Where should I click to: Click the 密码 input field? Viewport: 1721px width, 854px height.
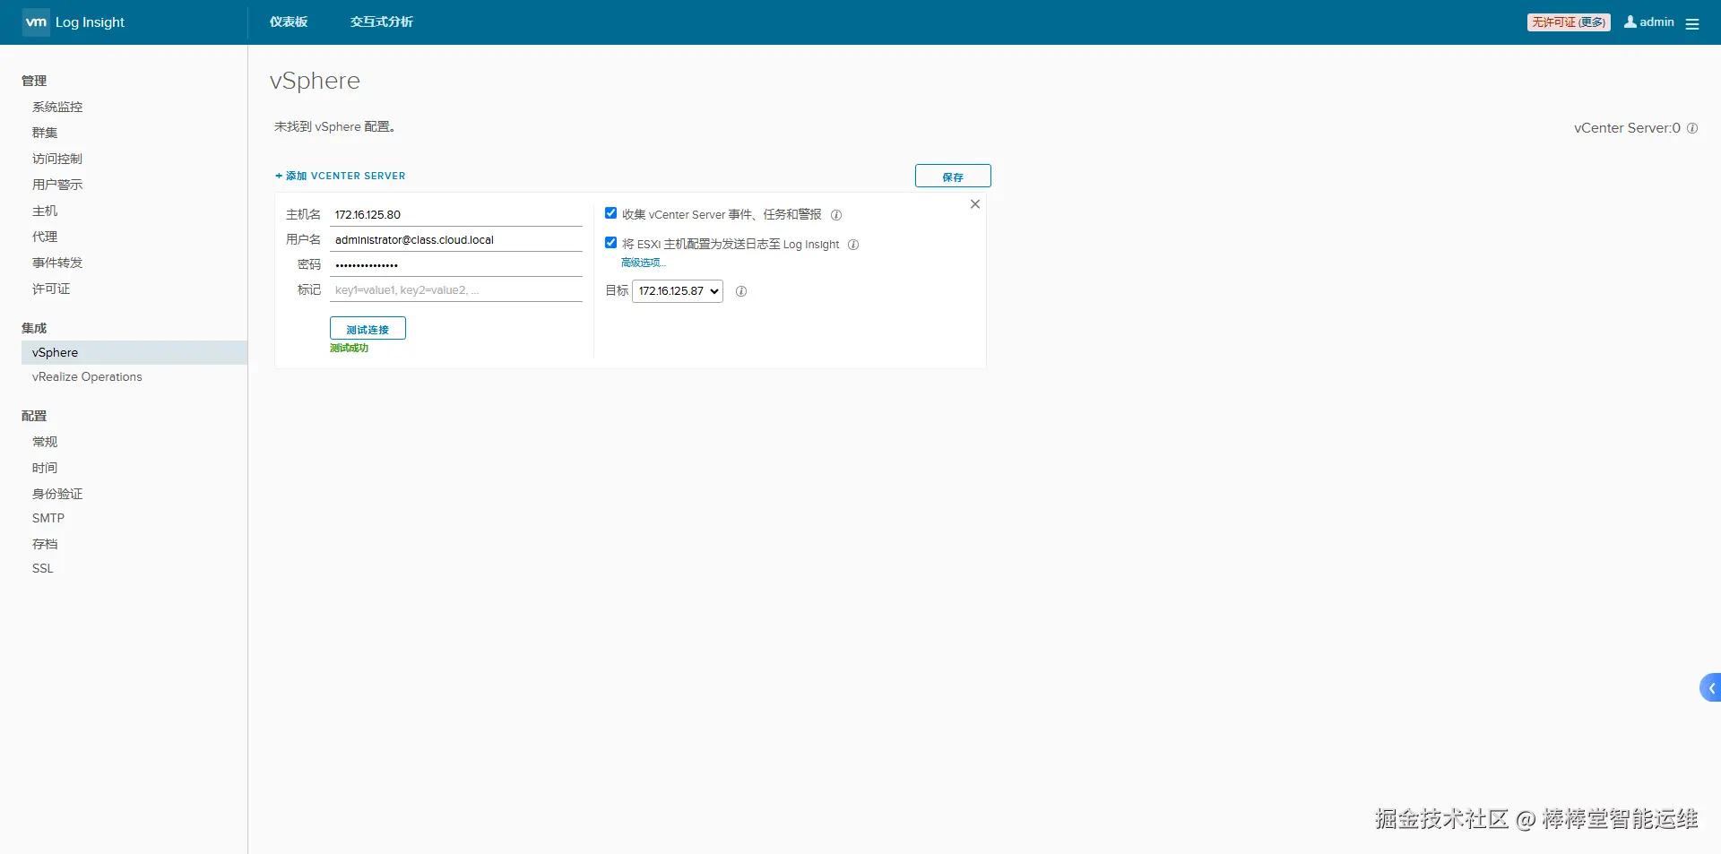[x=456, y=265]
